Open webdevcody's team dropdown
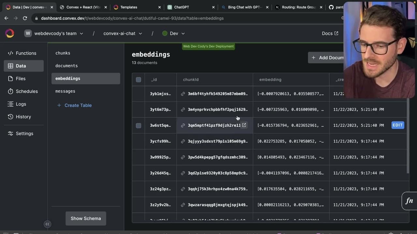 click(54, 33)
